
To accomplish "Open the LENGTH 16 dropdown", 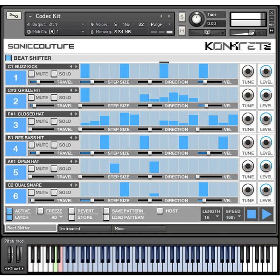I will 217,217.
